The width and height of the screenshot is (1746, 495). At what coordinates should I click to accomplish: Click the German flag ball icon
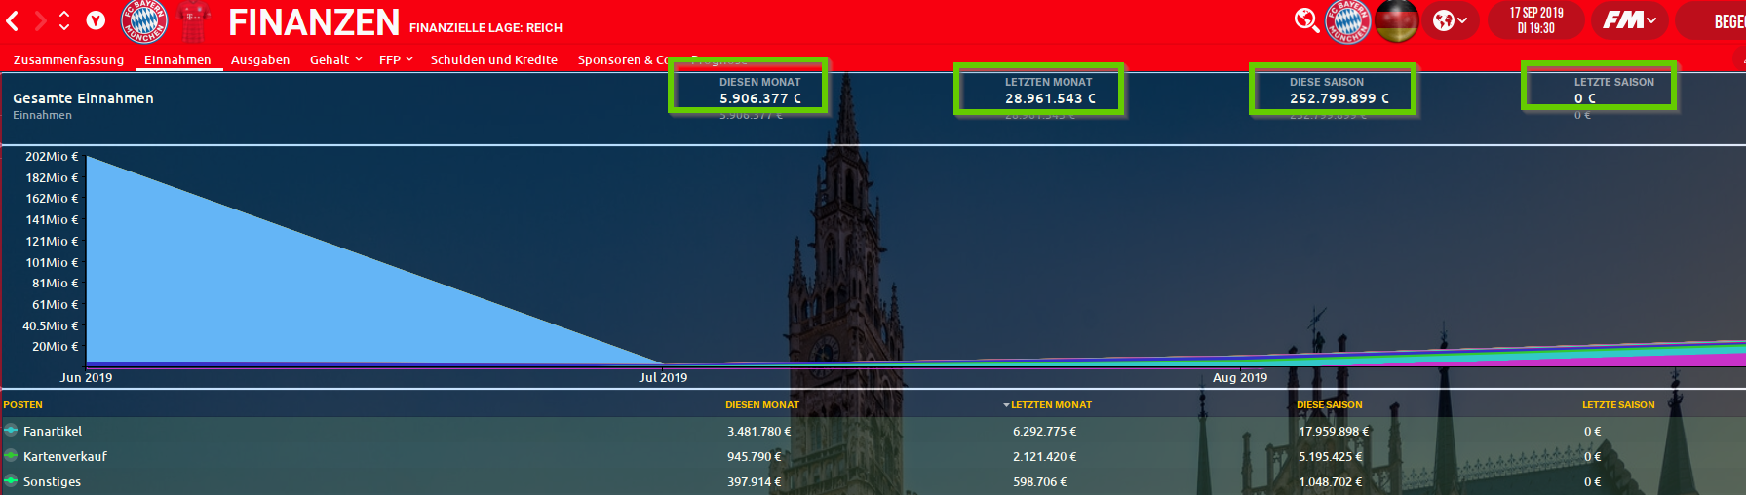[x=1397, y=21]
